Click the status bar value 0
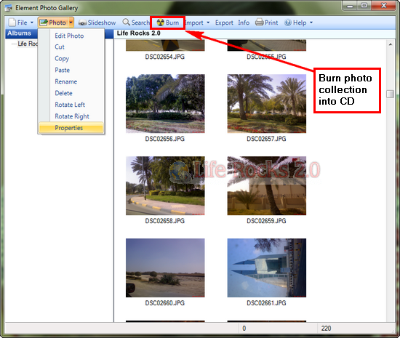400x338 pixels. (x=244, y=329)
